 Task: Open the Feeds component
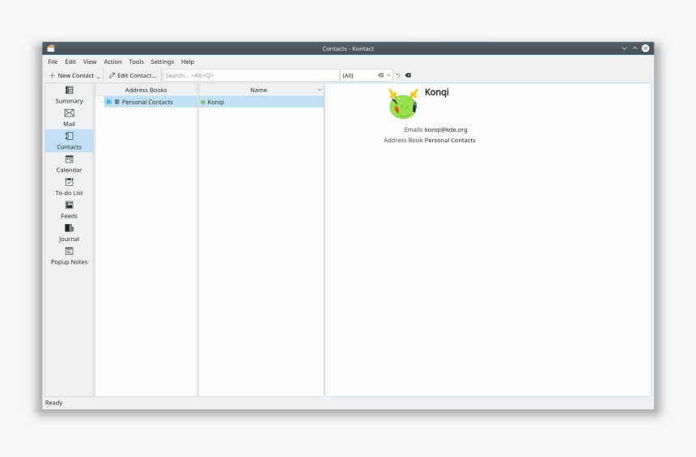pos(69,210)
